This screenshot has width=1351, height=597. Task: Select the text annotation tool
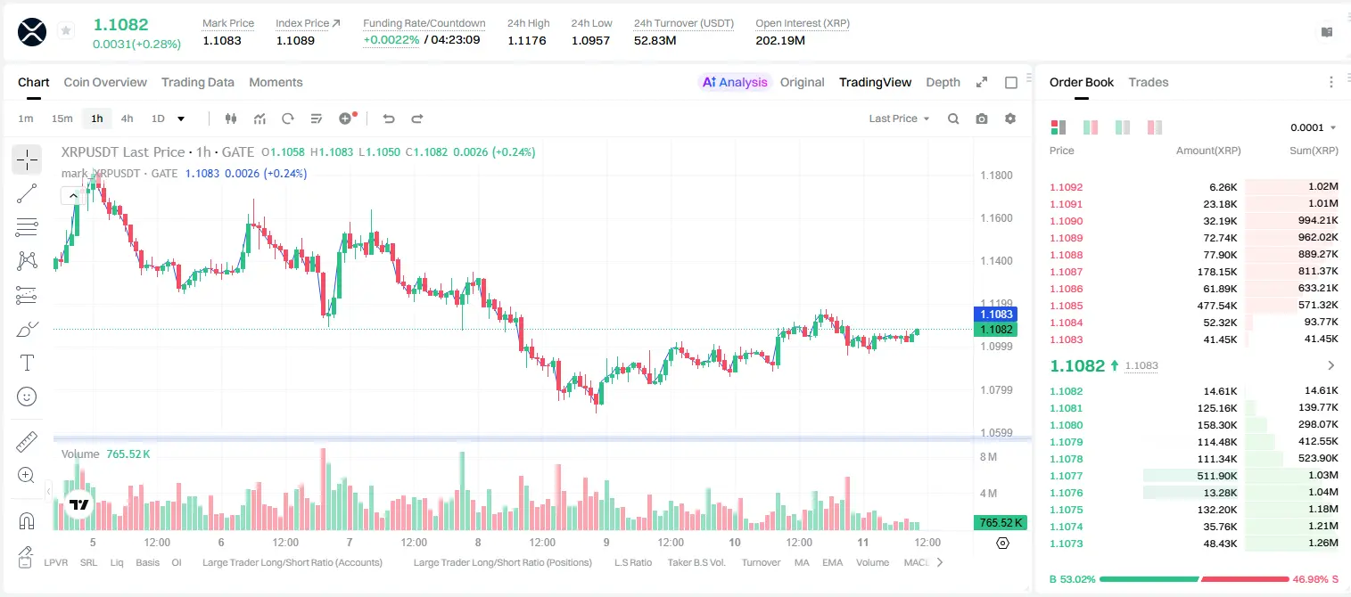pos(27,363)
